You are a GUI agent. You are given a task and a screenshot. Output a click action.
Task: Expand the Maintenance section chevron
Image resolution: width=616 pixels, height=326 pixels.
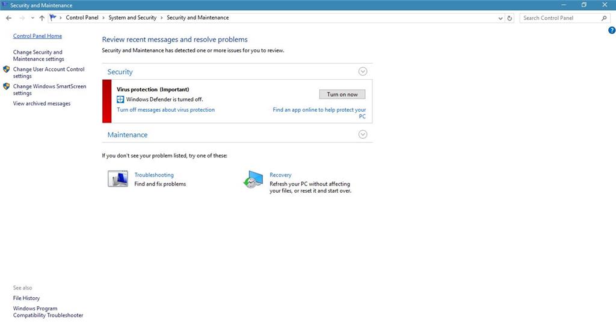pos(363,134)
